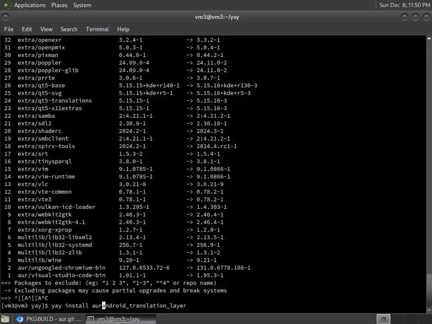Click the text extra/samba
Image resolution: width=432 pixels, height=324 pixels.
(36, 116)
